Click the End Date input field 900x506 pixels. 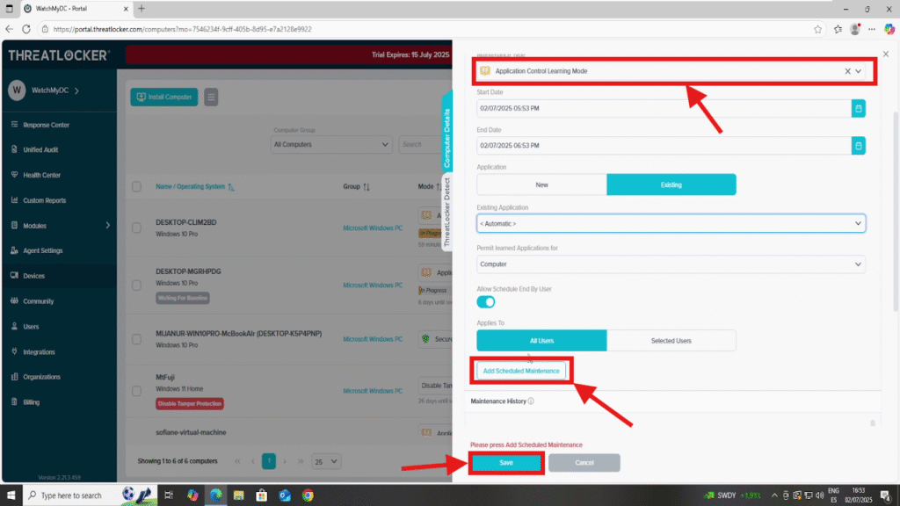664,146
